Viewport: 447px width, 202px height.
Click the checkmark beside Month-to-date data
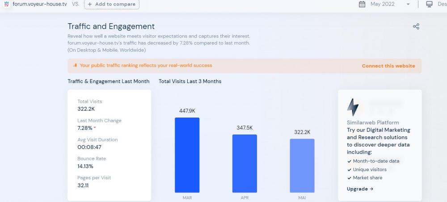pyautogui.click(x=349, y=161)
